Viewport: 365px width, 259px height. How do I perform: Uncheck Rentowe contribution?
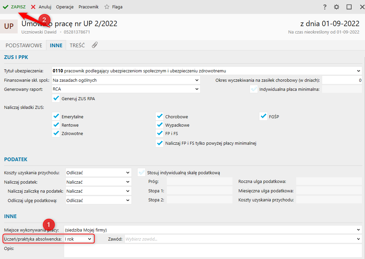56,125
